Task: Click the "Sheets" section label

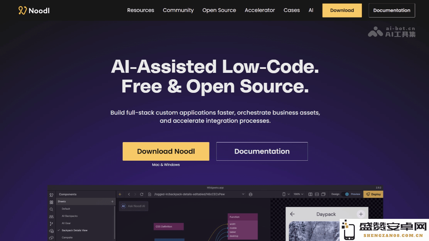Action: pos(62,202)
